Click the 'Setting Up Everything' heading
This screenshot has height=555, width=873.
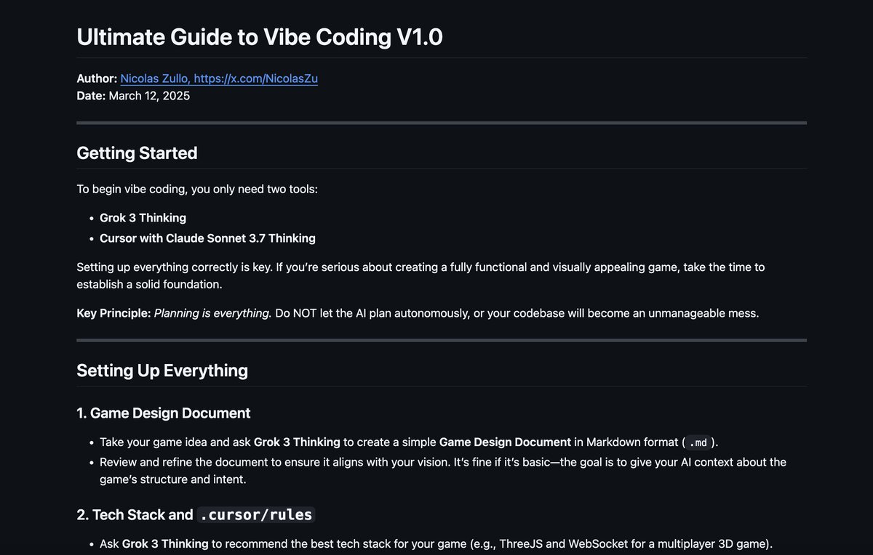[162, 370]
